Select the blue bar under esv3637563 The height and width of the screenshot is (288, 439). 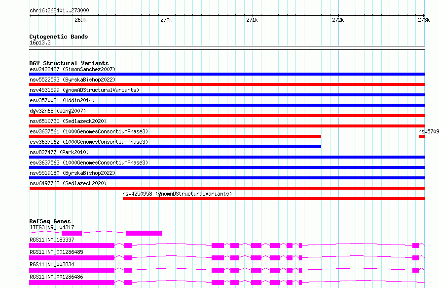point(227,167)
